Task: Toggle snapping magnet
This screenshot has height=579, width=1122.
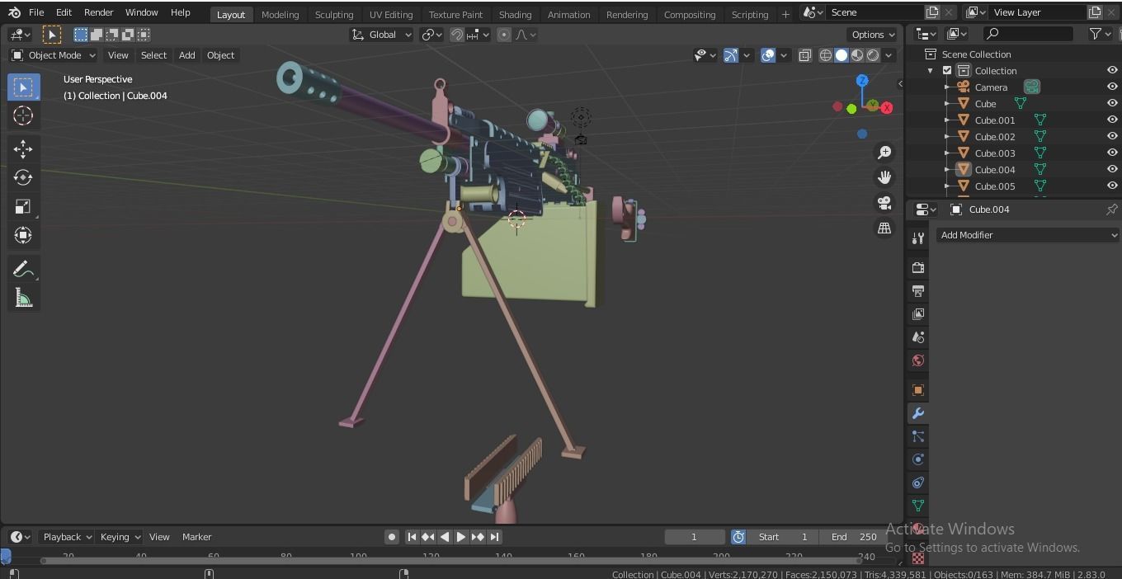Action: [x=456, y=35]
